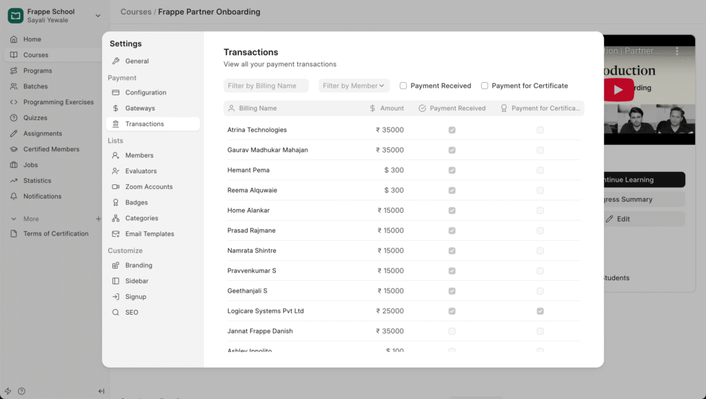Click the Badges icon in settings

[116, 203]
